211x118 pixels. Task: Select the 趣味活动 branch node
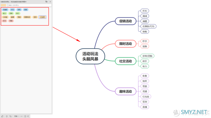[x=126, y=91]
